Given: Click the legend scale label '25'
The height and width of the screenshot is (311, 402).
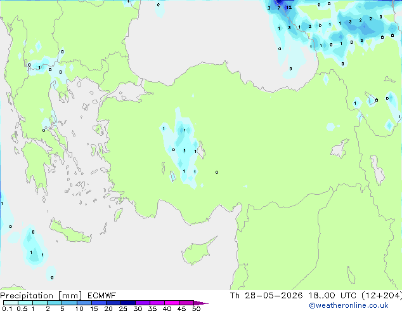Looking at the screenshot, I should pyautogui.click(x=123, y=308).
